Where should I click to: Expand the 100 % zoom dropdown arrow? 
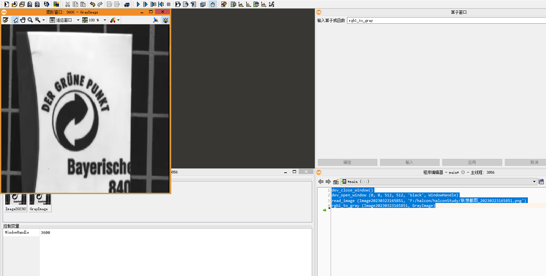(x=105, y=20)
